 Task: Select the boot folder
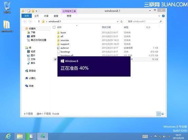63,32
